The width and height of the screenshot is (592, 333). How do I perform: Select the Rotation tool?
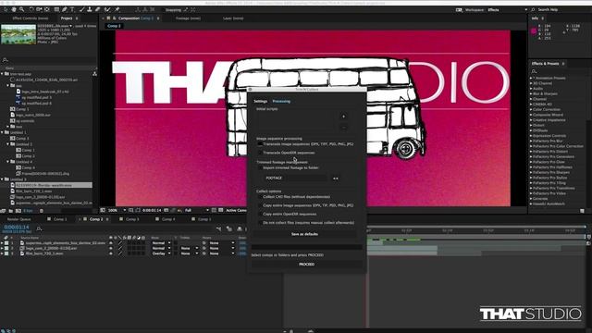[x=31, y=9]
